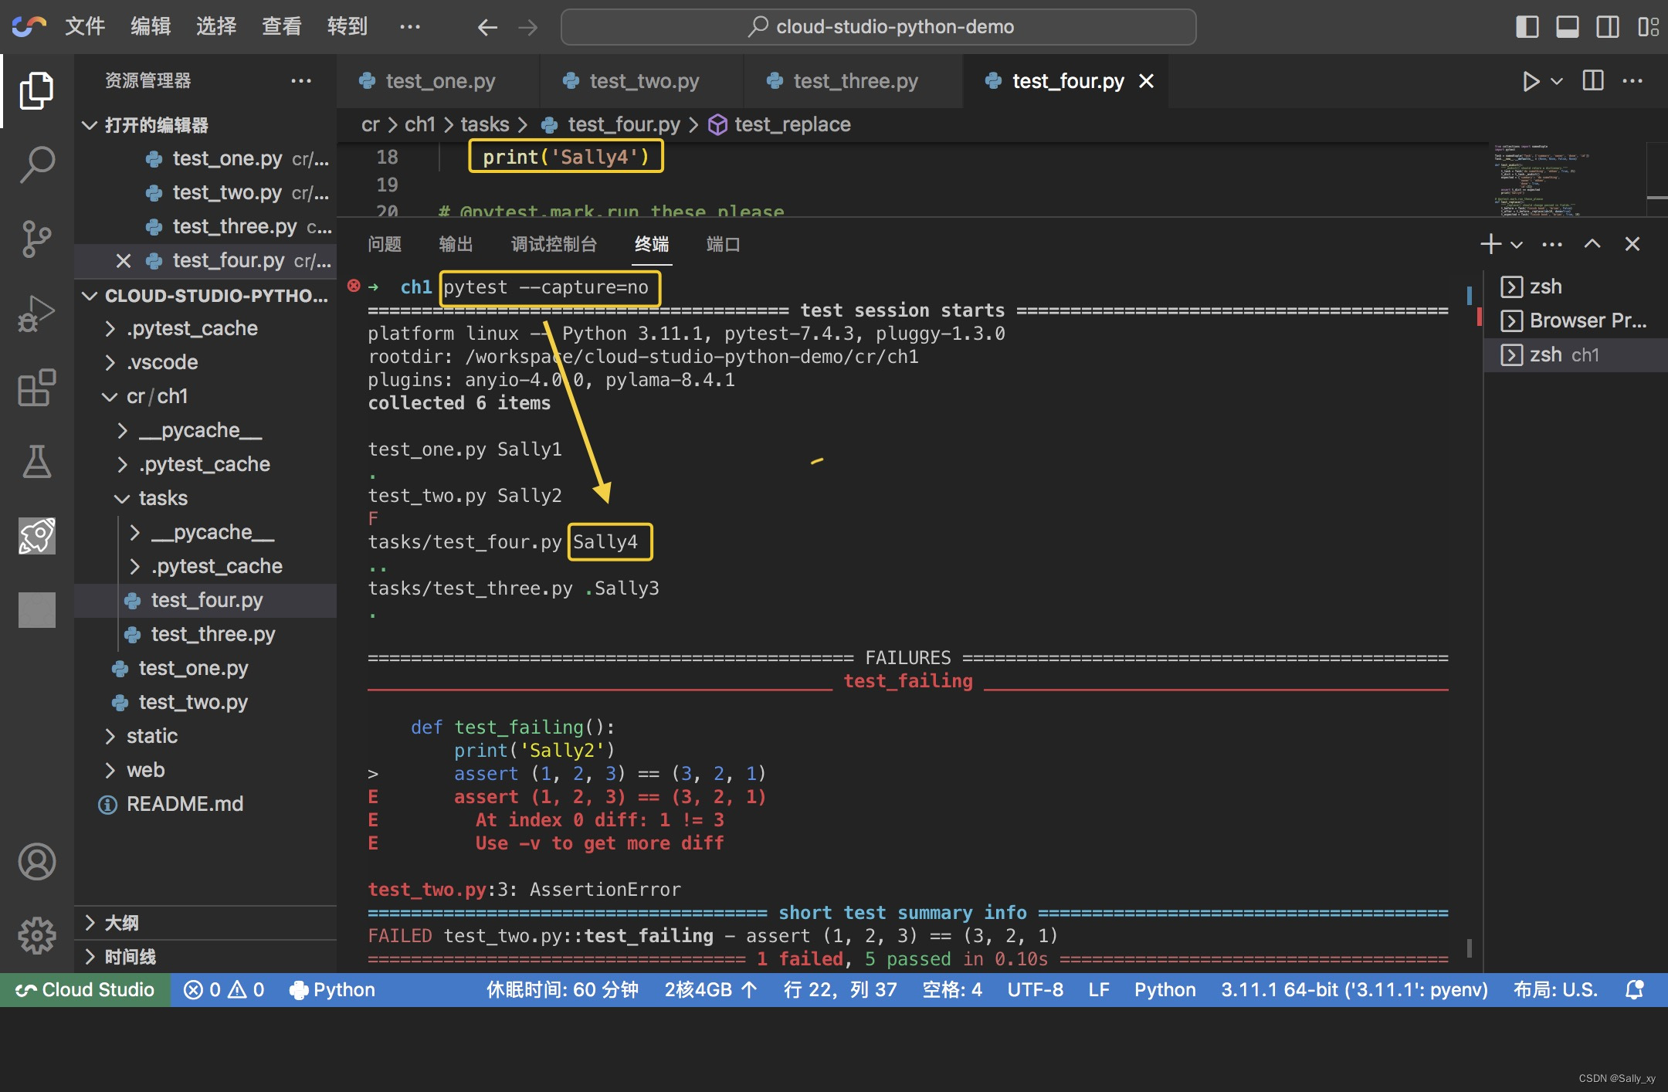The height and width of the screenshot is (1092, 1668).
Task: Open the customize layout icon
Action: 1648,27
